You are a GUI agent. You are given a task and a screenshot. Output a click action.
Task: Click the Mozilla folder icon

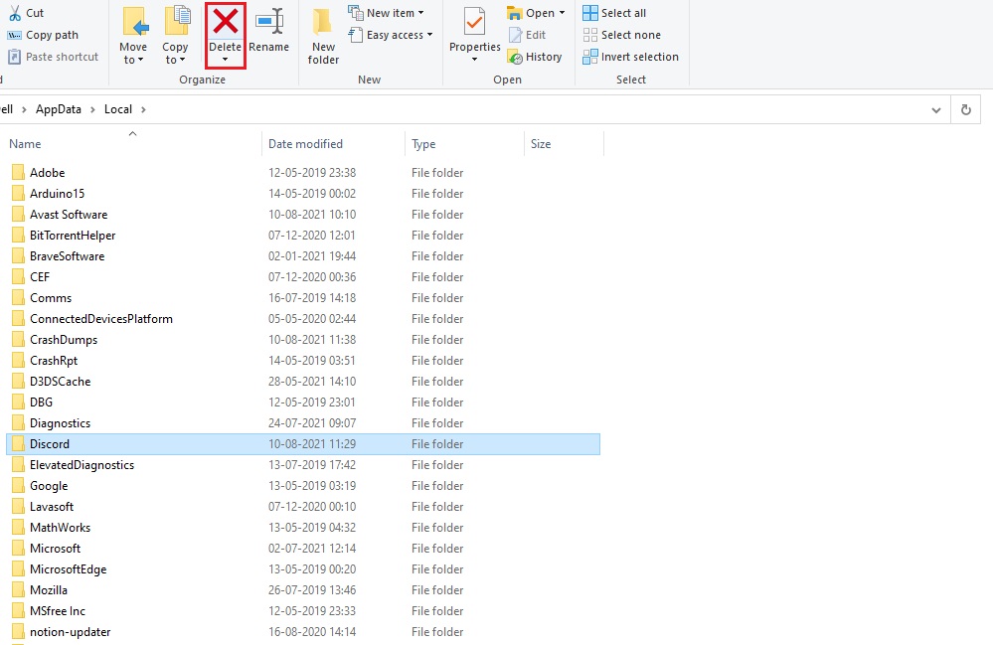18,590
